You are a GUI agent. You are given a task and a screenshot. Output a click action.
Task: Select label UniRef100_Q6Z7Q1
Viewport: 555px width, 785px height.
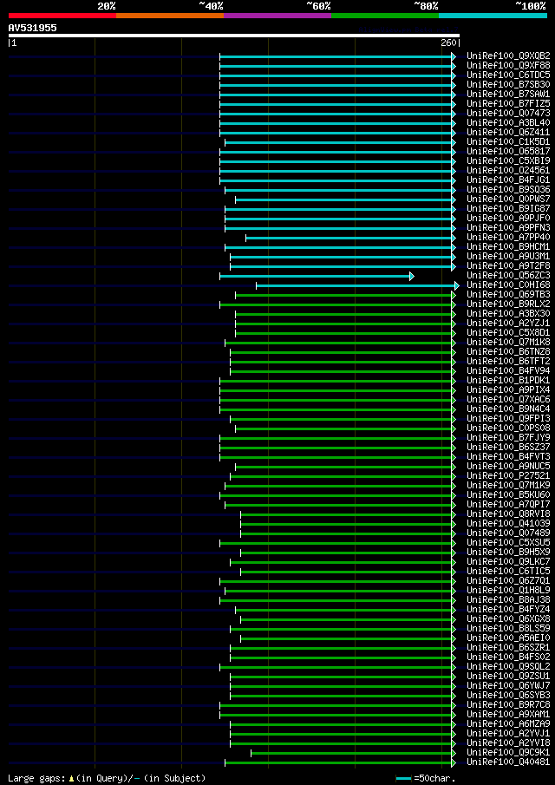pyautogui.click(x=508, y=581)
